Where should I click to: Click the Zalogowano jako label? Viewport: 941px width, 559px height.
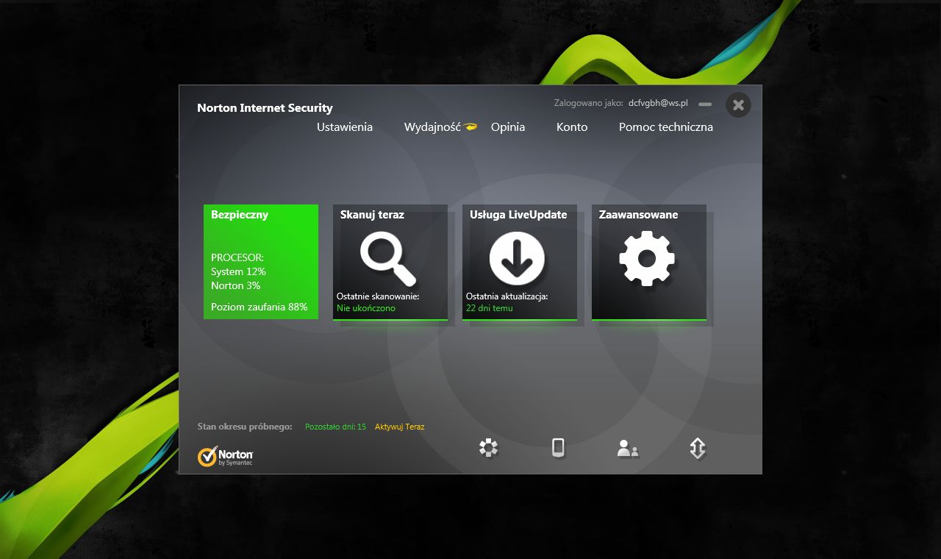click(x=589, y=103)
